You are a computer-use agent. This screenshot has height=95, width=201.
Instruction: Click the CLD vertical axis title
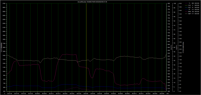tap(177, 47)
